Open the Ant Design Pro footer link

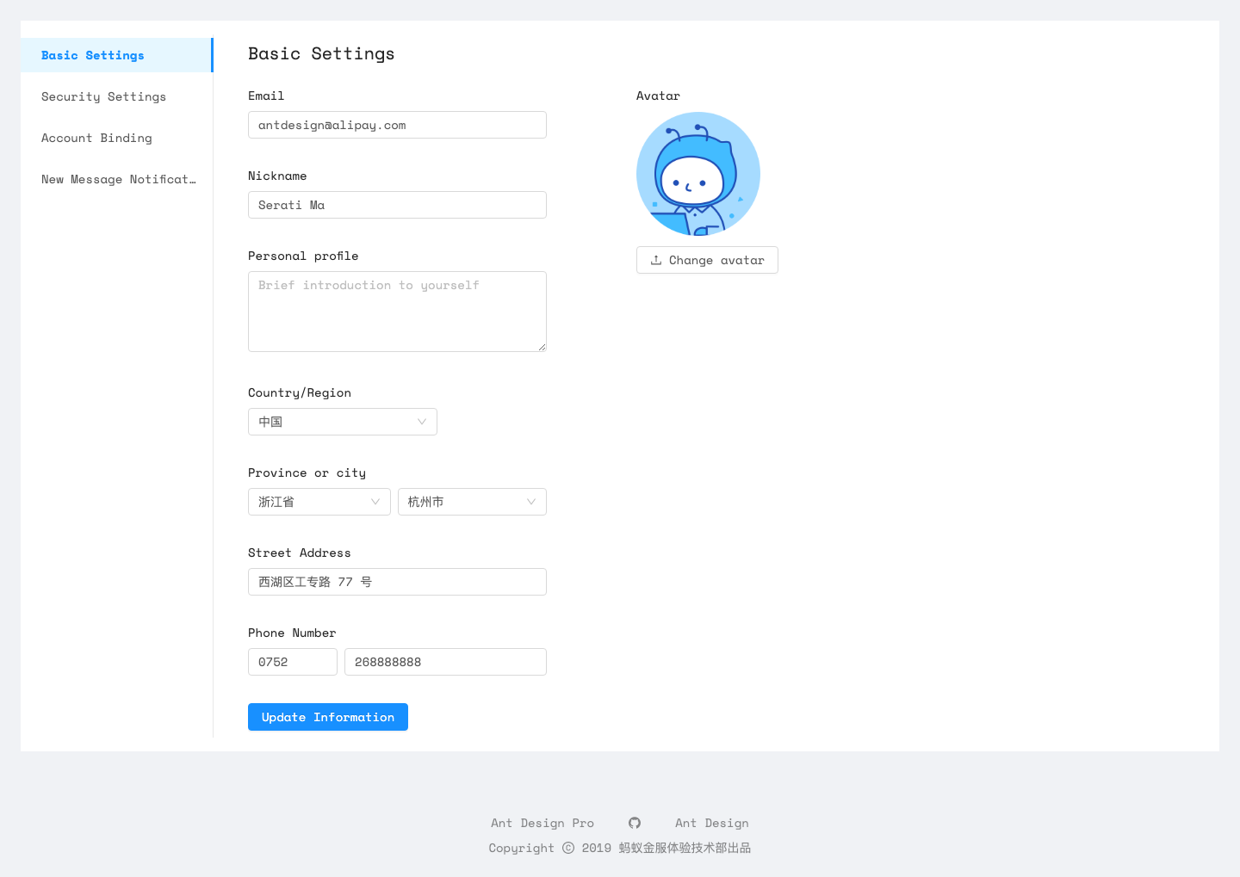coord(542,823)
